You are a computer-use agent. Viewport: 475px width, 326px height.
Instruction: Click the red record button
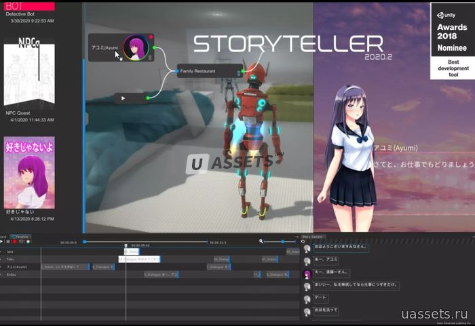(x=14, y=241)
